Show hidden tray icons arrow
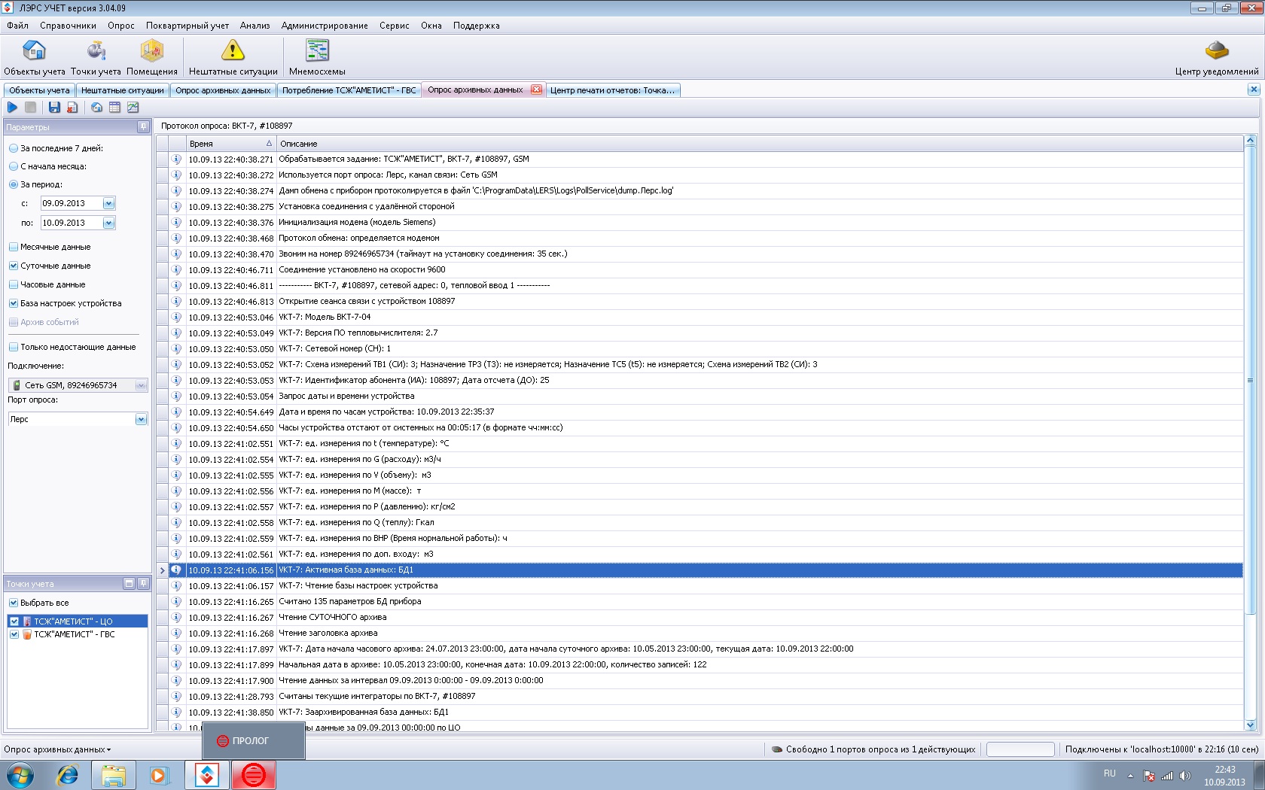The width and height of the screenshot is (1265, 790). click(x=1130, y=776)
